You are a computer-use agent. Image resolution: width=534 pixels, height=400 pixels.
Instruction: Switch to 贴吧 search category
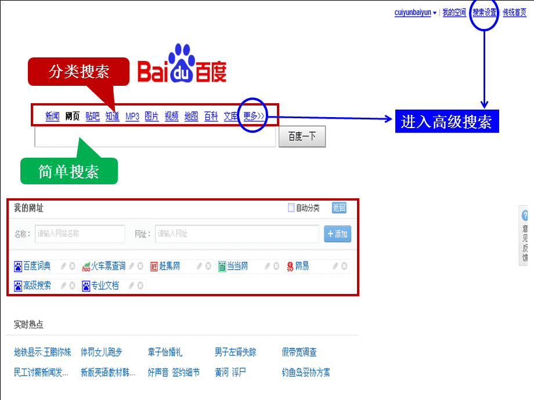pyautogui.click(x=92, y=117)
